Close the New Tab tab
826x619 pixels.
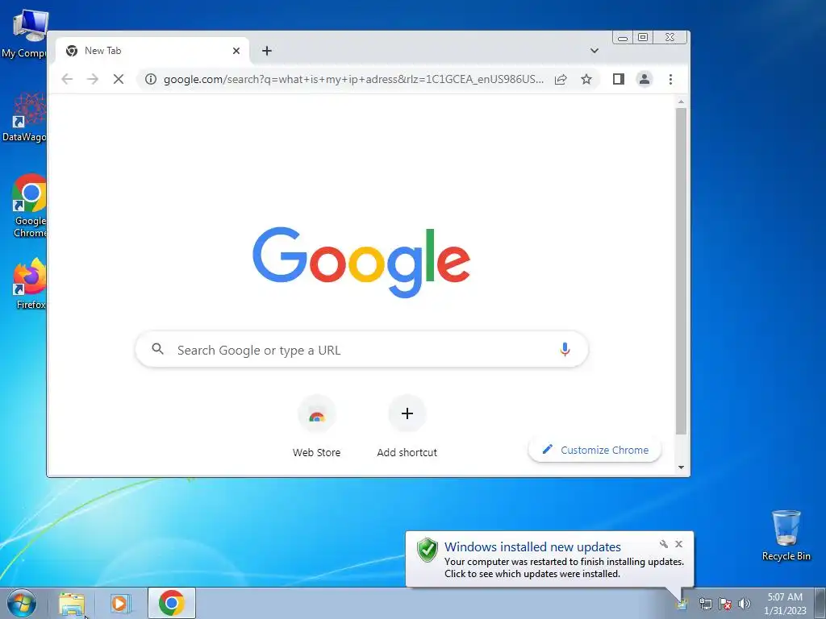(236, 51)
